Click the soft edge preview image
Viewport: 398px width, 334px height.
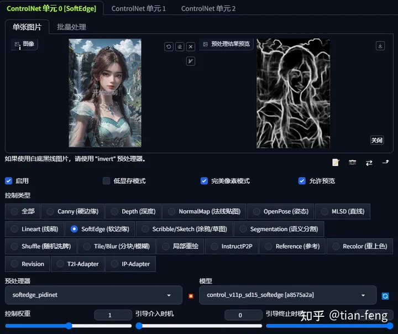[293, 93]
